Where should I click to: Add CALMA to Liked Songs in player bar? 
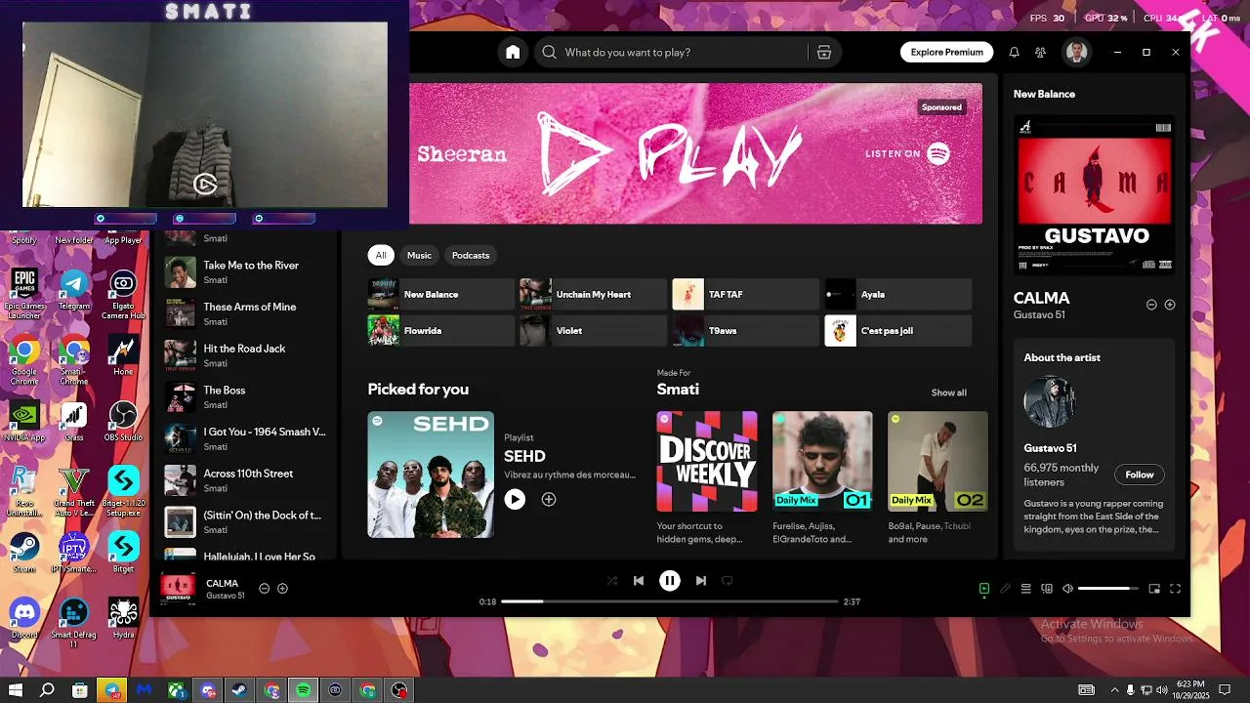282,589
